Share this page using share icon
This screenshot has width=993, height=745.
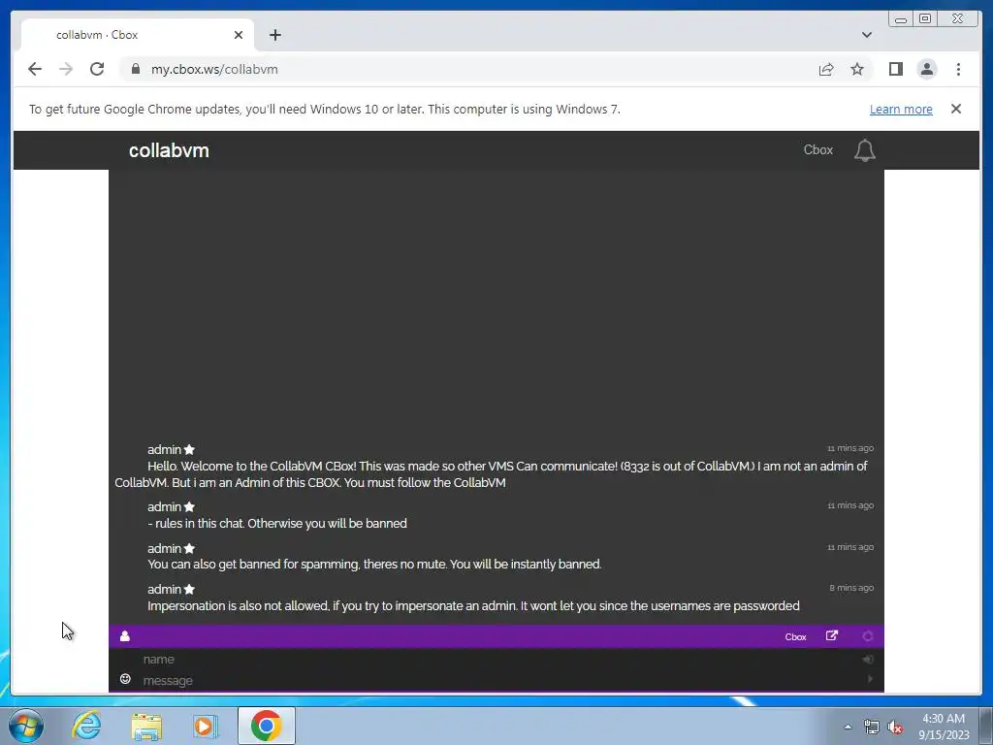[x=826, y=69]
